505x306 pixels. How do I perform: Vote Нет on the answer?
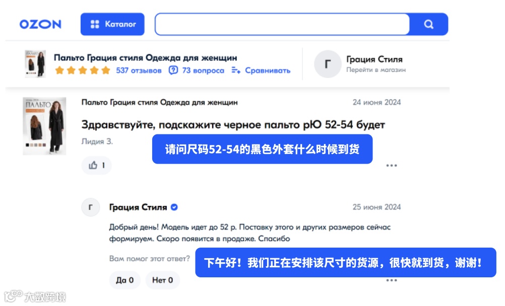pos(163,280)
